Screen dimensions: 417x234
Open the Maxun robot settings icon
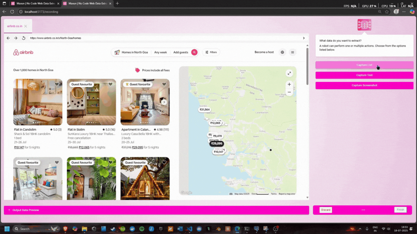click(x=365, y=25)
